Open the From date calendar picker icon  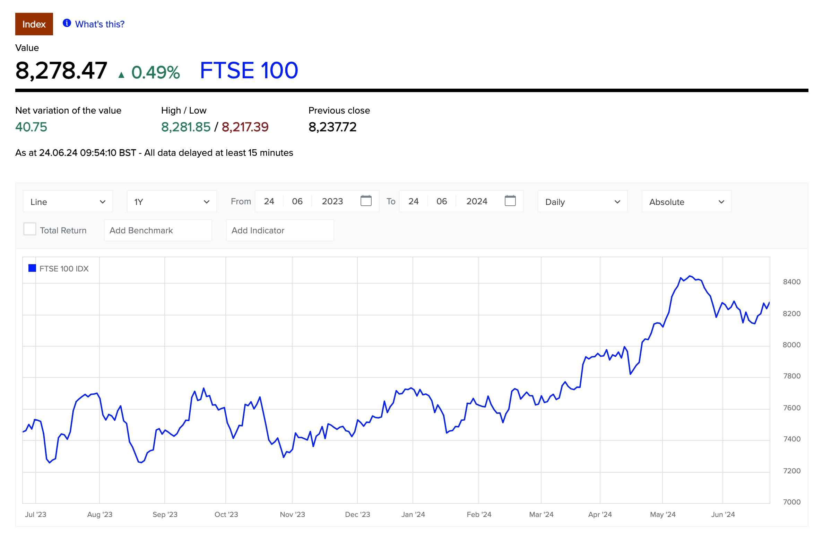pyautogui.click(x=366, y=201)
